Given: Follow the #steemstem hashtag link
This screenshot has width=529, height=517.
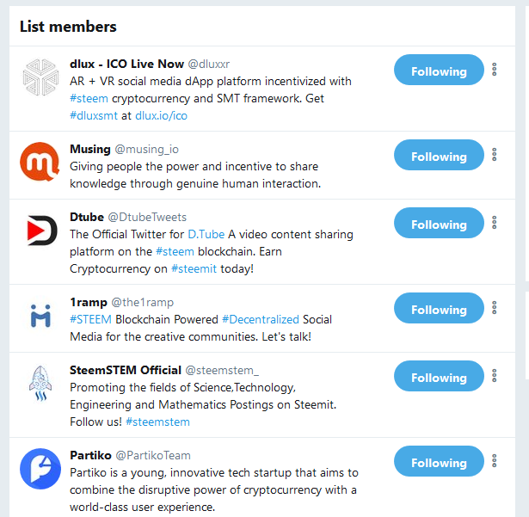Looking at the screenshot, I should (157, 422).
